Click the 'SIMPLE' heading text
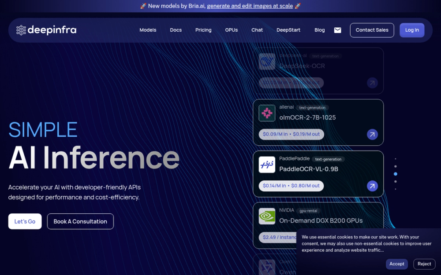Image resolution: width=441 pixels, height=275 pixels. click(x=43, y=129)
